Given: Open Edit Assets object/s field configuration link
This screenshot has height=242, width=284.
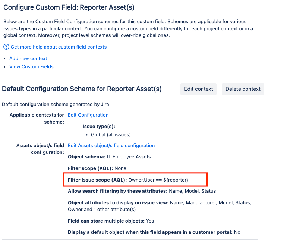Looking at the screenshot, I should (111, 145).
